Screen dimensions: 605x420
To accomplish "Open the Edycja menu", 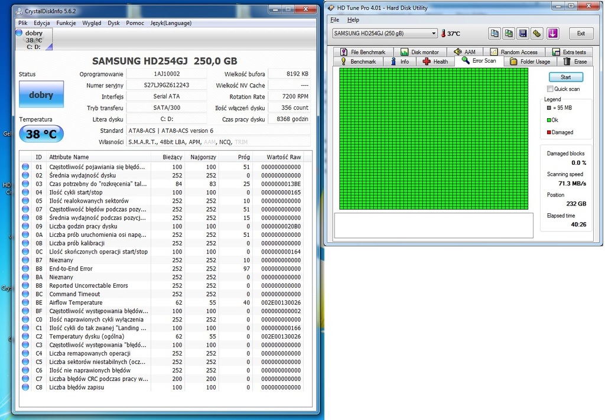I will pos(42,23).
